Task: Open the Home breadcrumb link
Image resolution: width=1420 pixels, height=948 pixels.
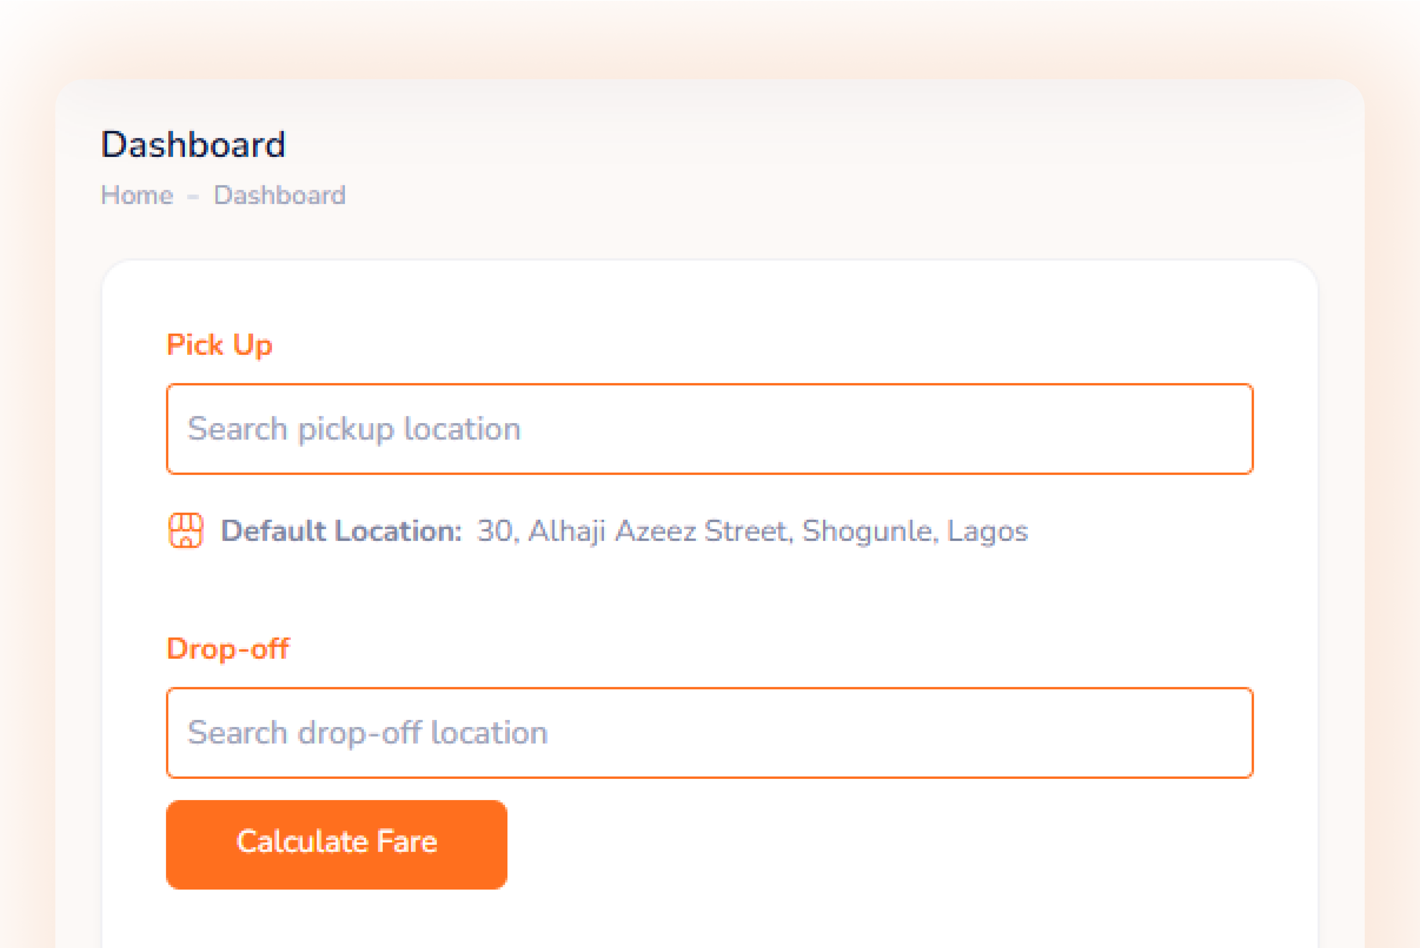Action: pyautogui.click(x=137, y=195)
